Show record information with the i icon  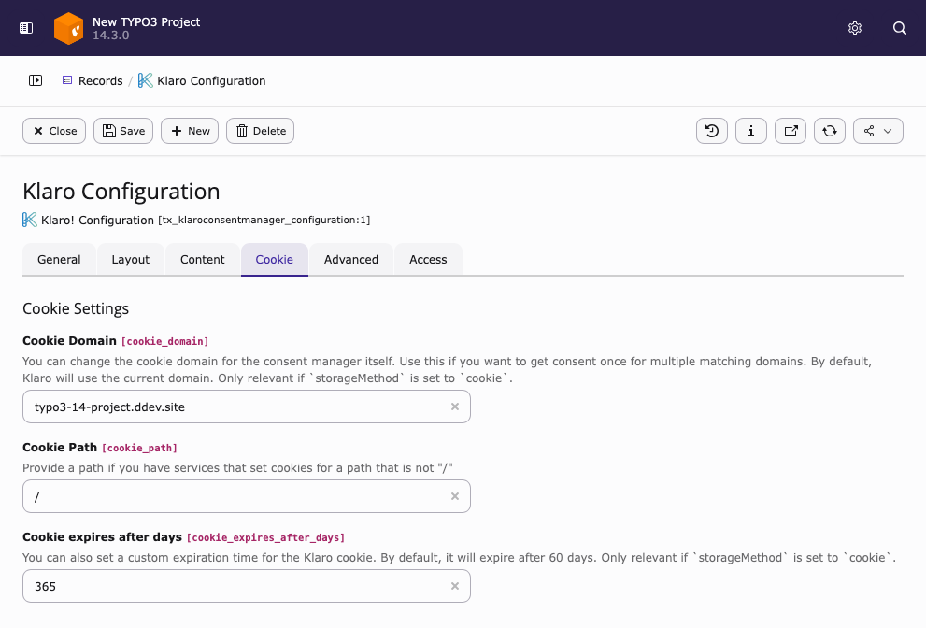[751, 131]
